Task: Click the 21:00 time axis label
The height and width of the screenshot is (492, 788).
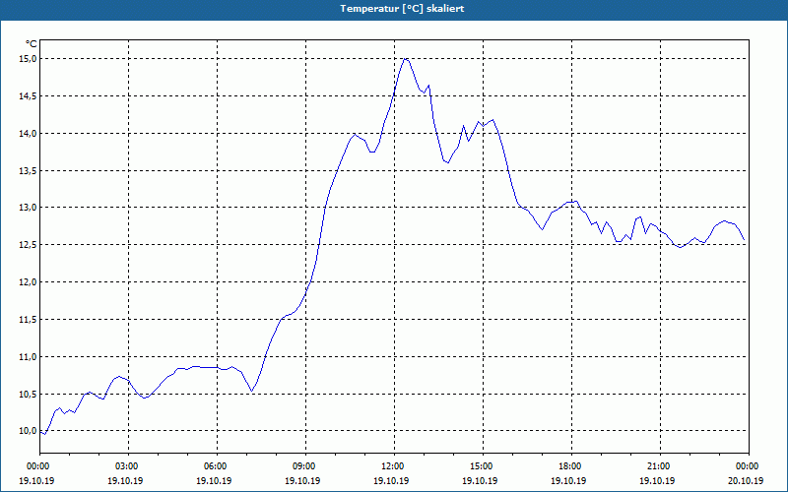Action: coord(660,466)
